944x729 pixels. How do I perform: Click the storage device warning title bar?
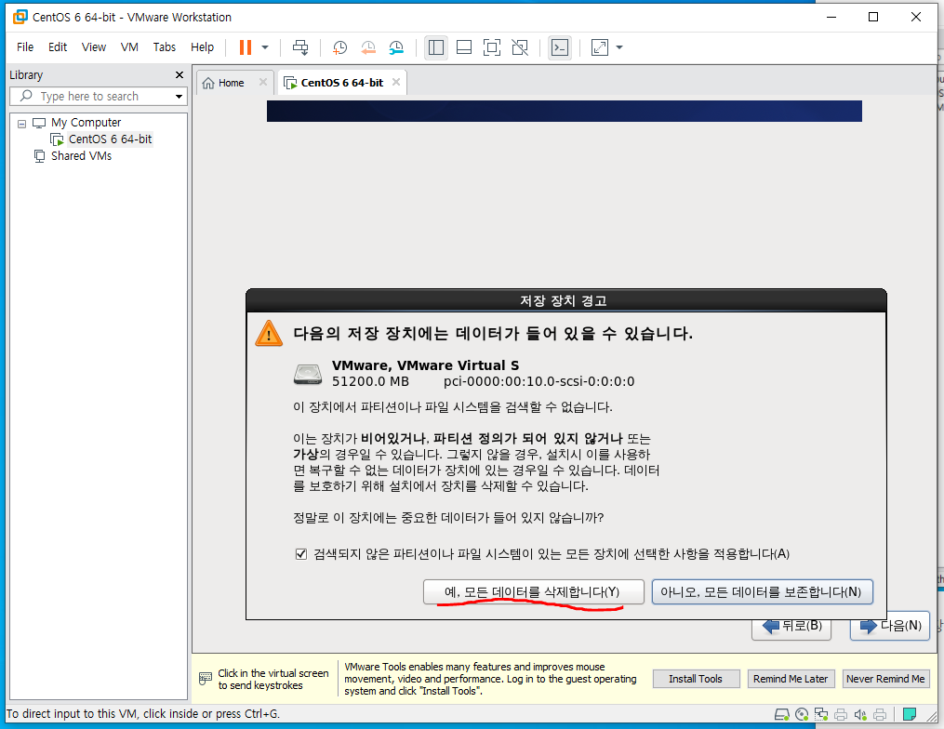tap(565, 300)
